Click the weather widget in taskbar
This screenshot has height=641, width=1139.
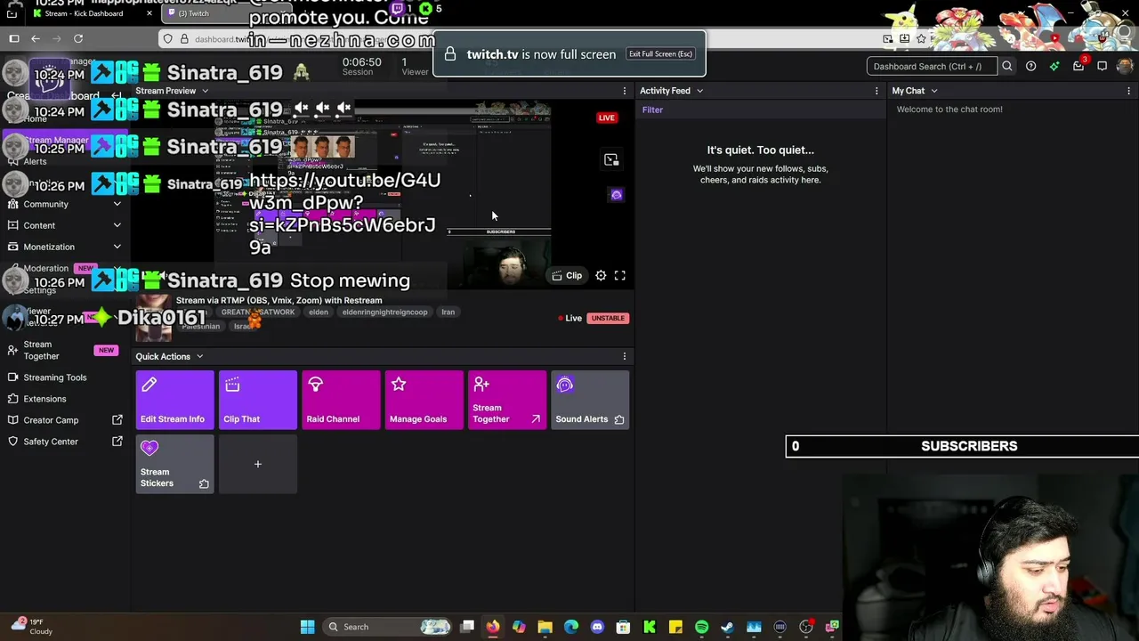[32, 627]
